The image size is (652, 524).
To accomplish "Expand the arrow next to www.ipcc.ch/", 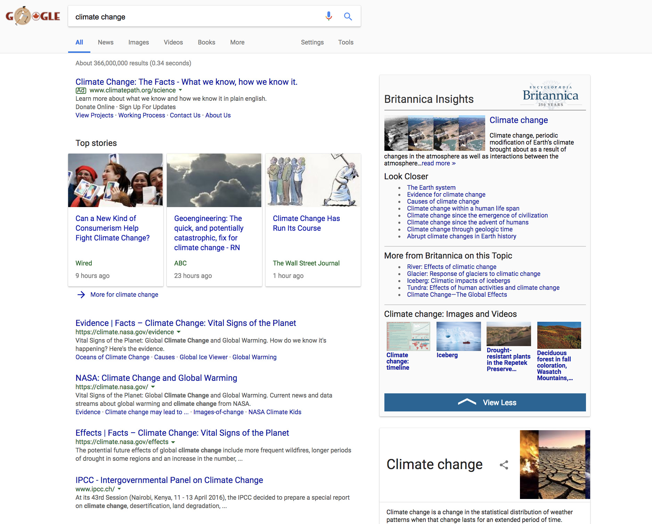I will pos(119,489).
